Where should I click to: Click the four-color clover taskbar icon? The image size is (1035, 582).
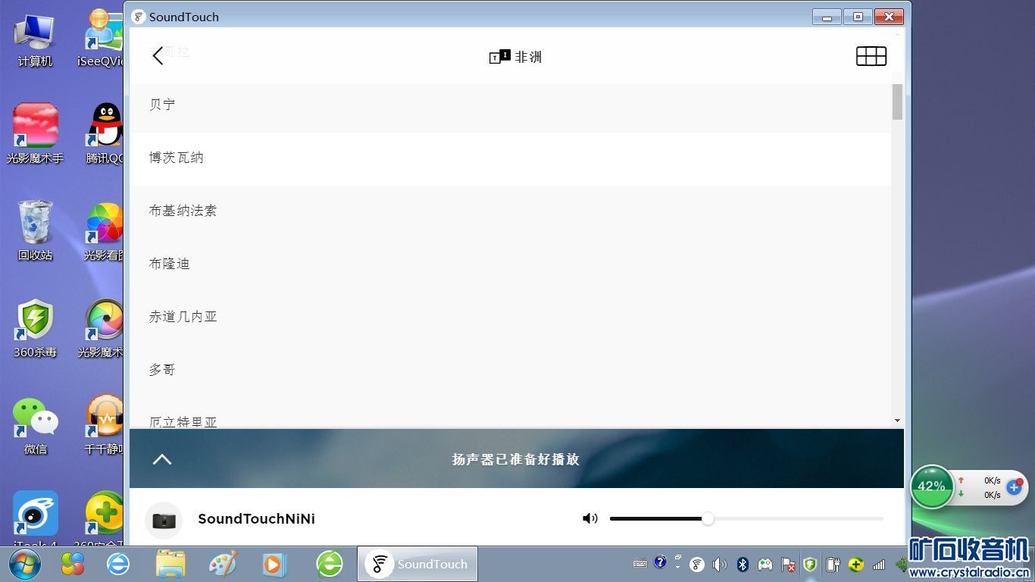73,564
